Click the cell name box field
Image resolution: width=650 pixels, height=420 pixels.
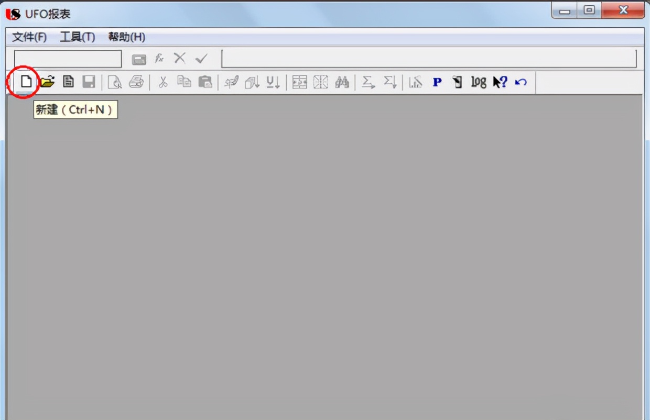[68, 59]
